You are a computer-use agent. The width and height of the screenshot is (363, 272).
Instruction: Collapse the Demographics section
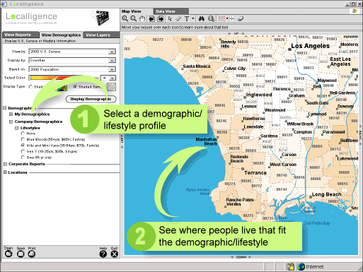[5, 108]
